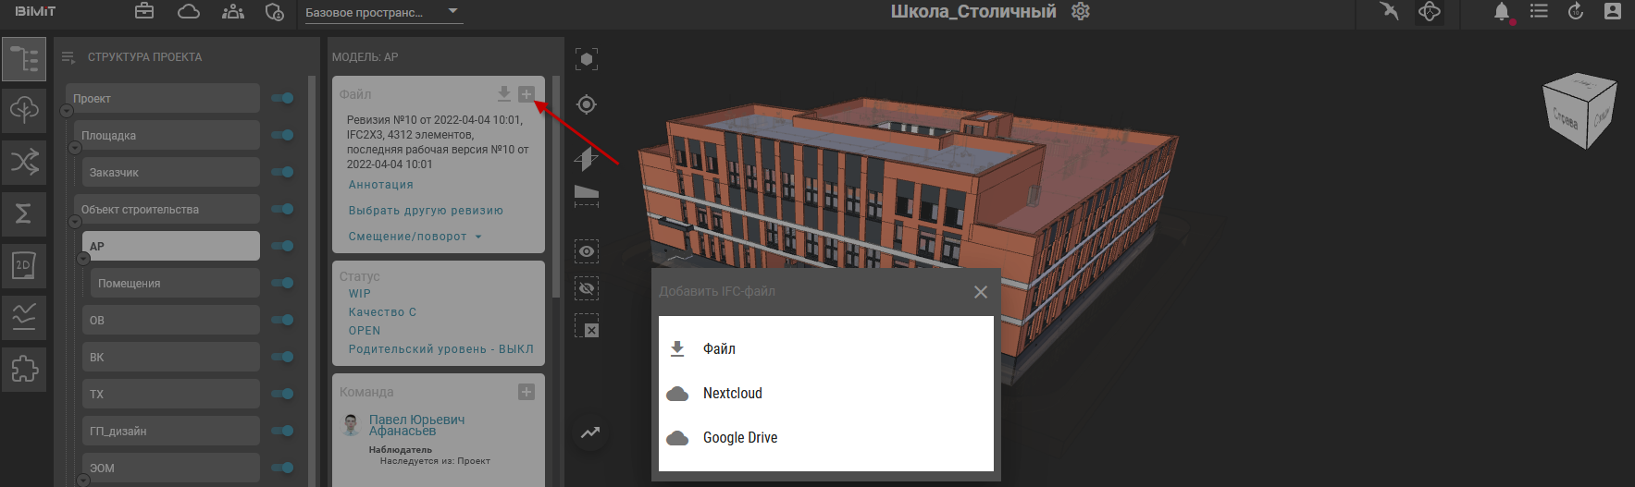The height and width of the screenshot is (487, 1635).
Task: Open the project structure tree sidebar icon
Action: point(24,59)
